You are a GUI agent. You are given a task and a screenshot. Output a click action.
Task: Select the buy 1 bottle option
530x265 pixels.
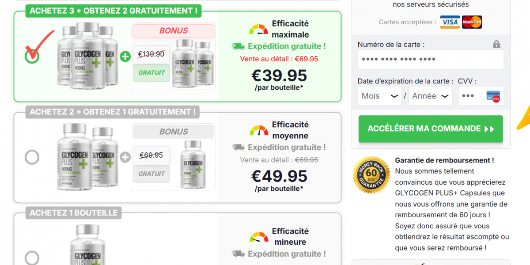32,258
